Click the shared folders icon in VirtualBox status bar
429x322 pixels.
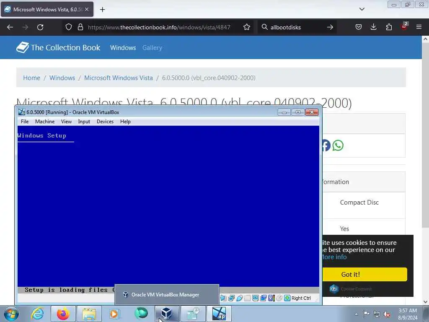coord(247,298)
